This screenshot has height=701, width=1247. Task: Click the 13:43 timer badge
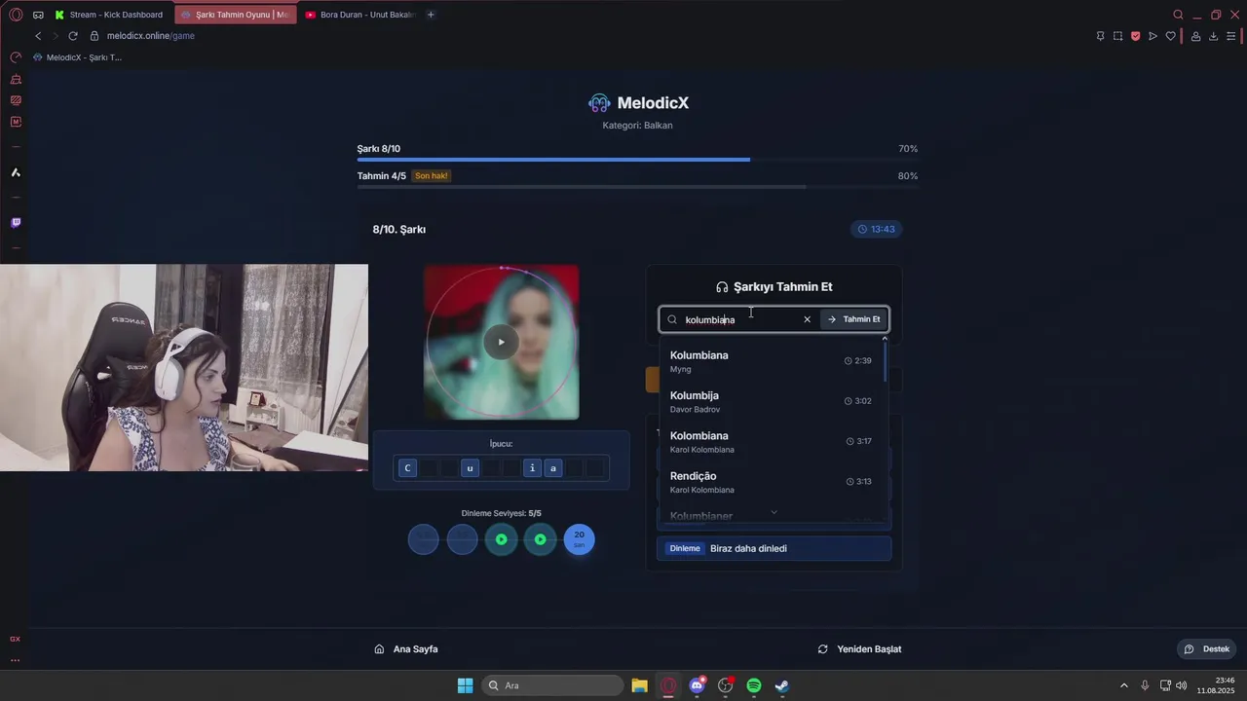pos(875,230)
